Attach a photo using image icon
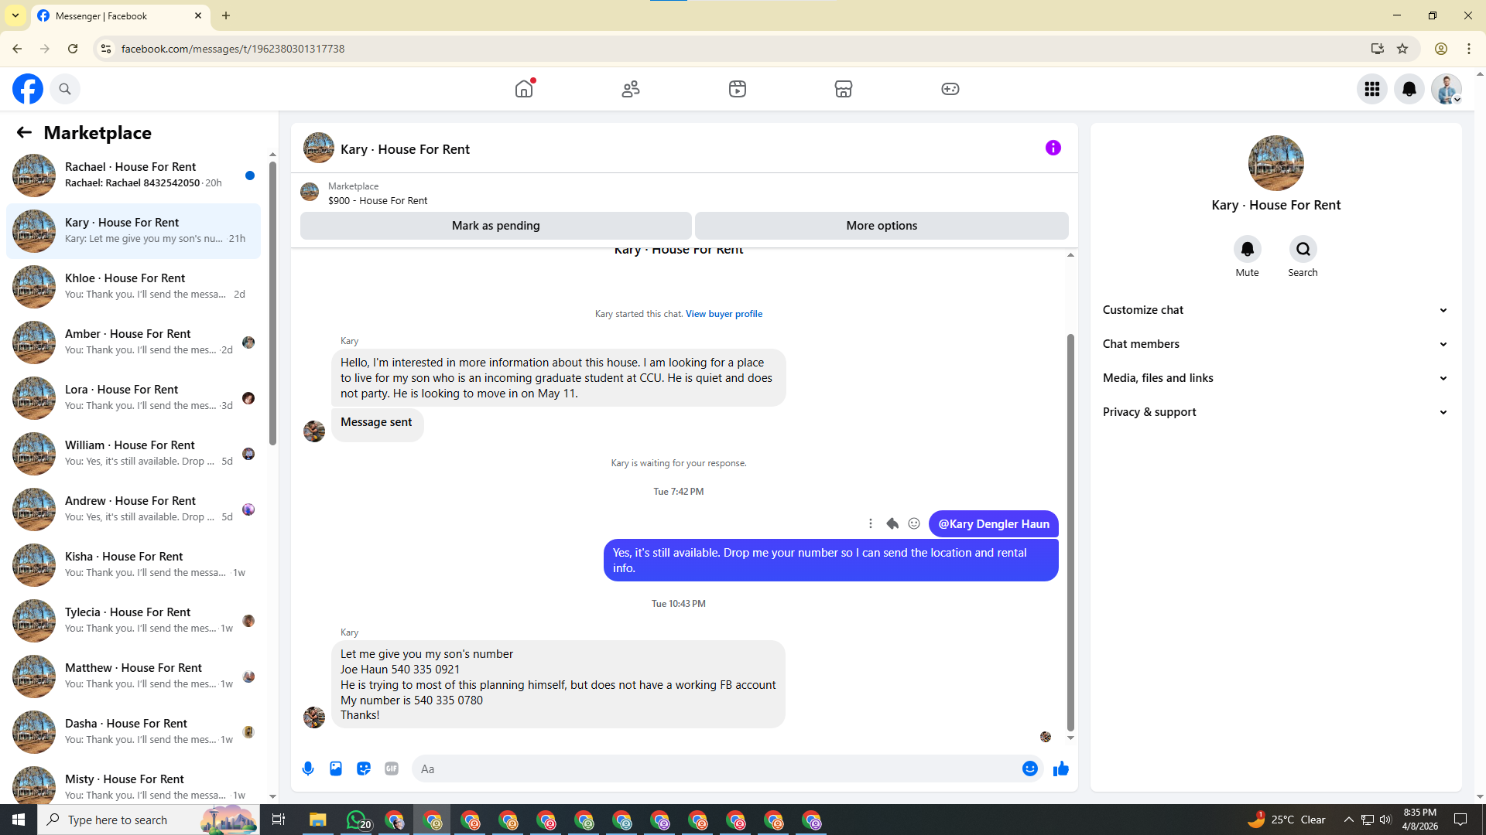 coord(336,769)
